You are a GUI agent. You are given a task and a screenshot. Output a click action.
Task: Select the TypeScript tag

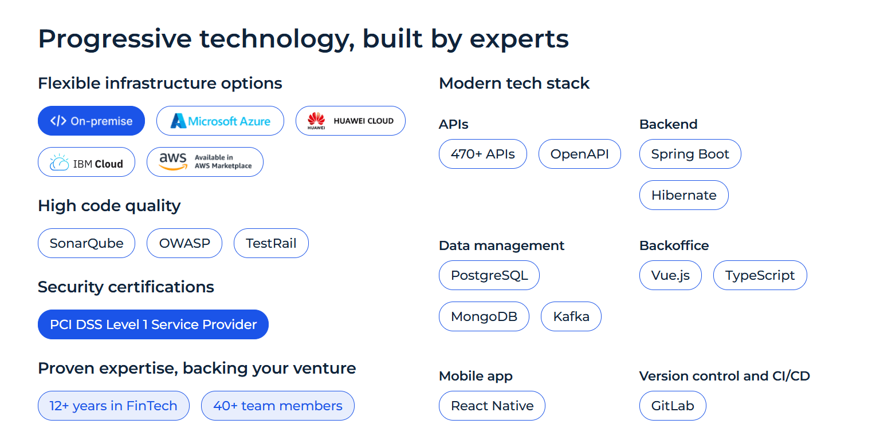click(760, 275)
